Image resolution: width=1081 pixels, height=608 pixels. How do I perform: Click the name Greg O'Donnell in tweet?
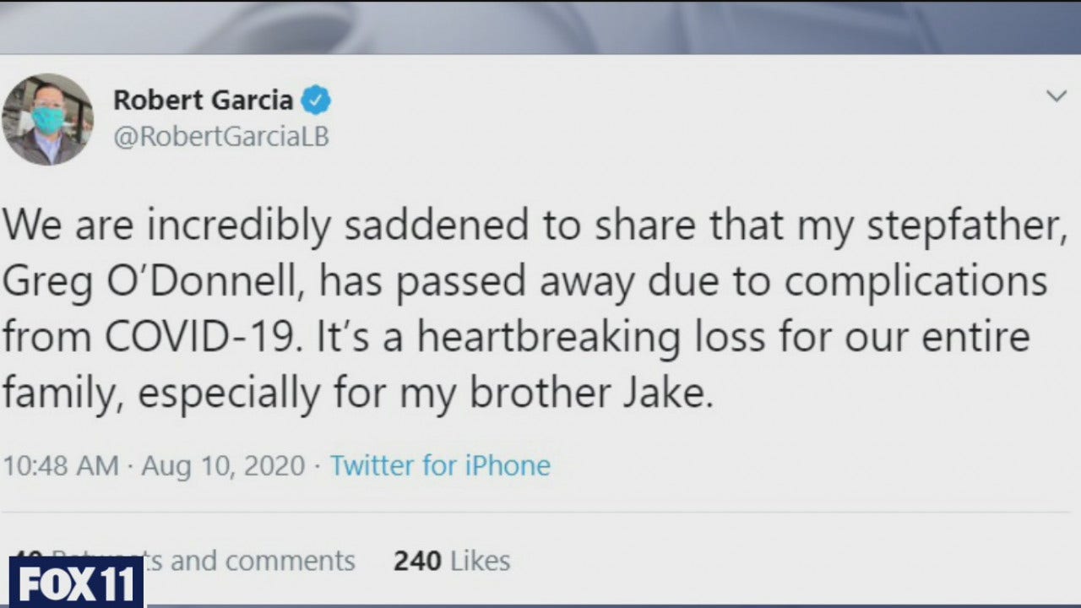coord(155,283)
